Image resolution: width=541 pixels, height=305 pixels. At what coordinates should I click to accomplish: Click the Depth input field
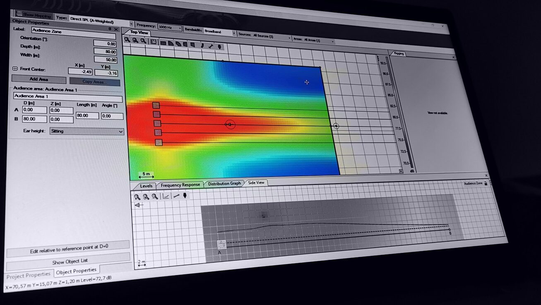click(105, 51)
